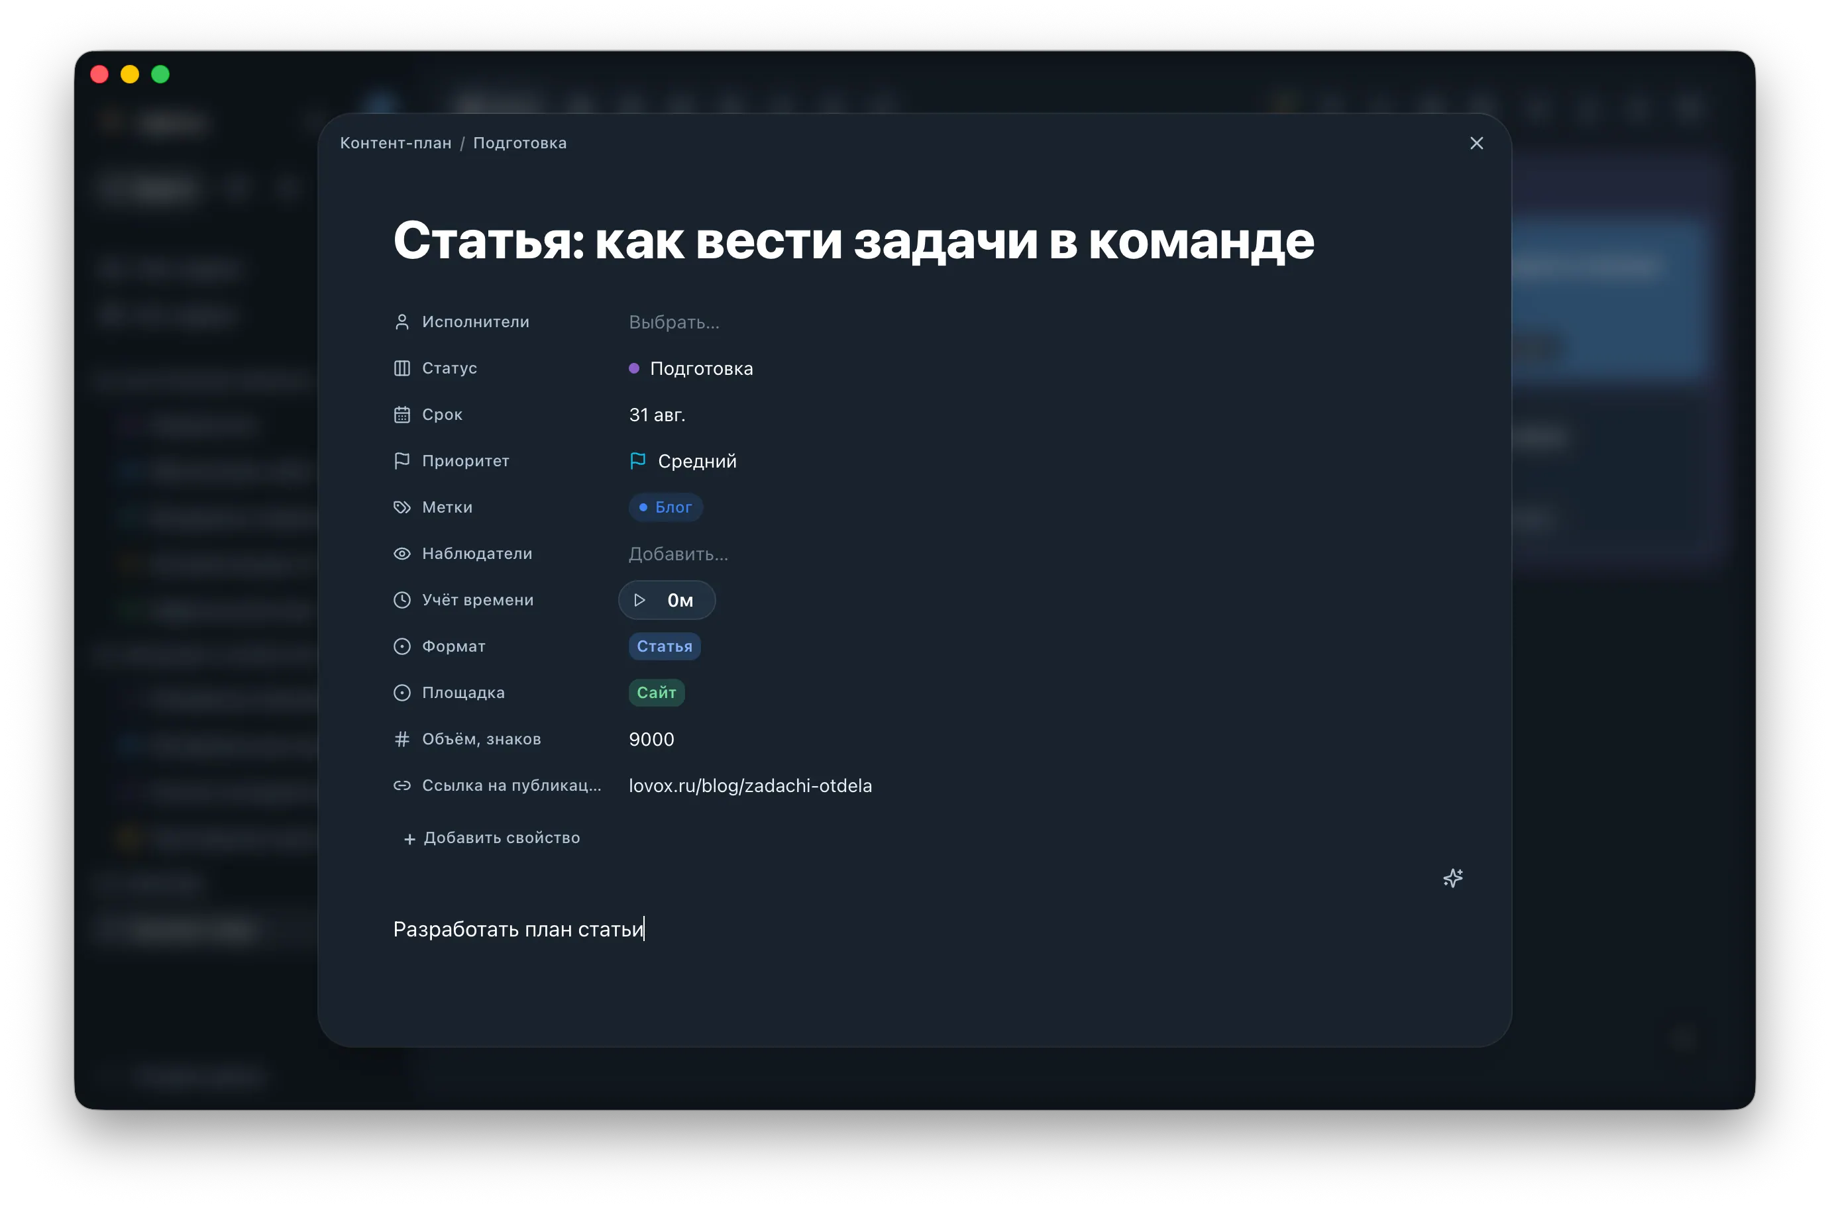Click the gray flag icon beside Приоритет
This screenshot has height=1208, width=1830.
pos(402,461)
